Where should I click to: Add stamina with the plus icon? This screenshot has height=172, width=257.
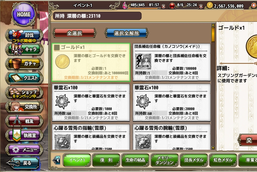[163, 6]
